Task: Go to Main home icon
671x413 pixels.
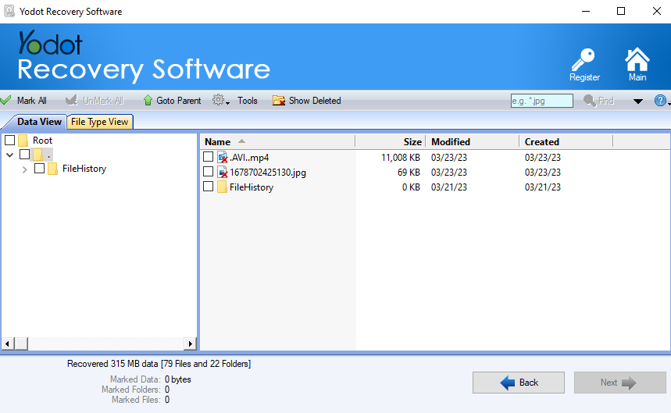Action: coord(637,59)
